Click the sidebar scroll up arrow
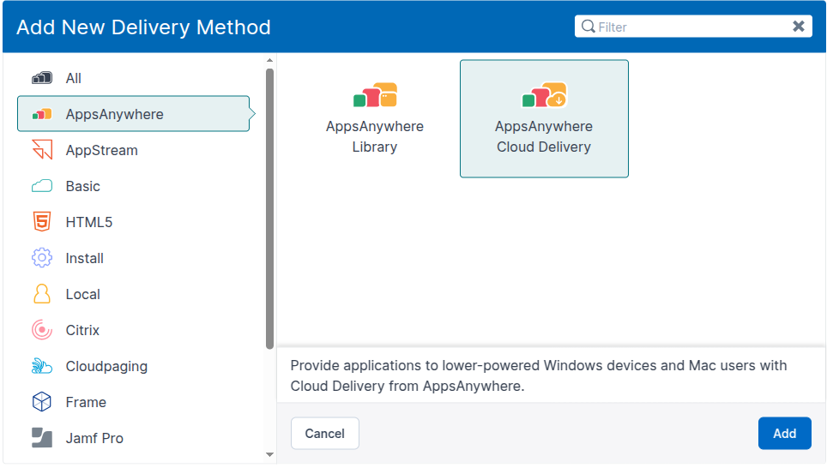This screenshot has height=468, width=827. tap(269, 61)
